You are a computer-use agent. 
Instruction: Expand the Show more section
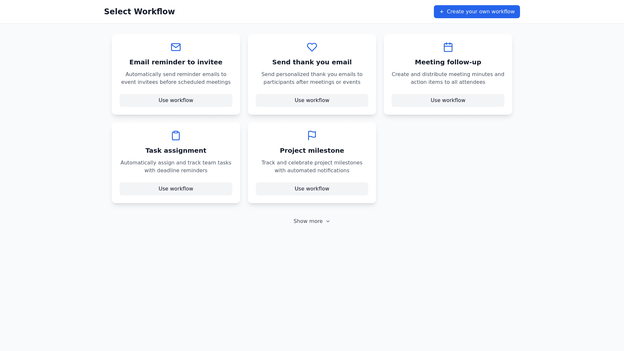pyautogui.click(x=311, y=221)
